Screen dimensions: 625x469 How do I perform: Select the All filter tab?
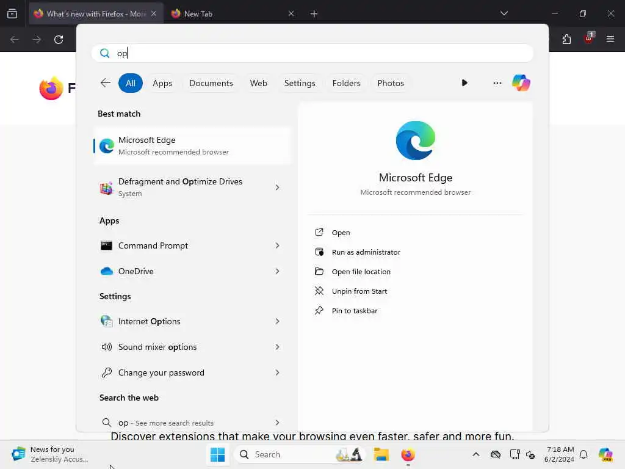pos(131,83)
